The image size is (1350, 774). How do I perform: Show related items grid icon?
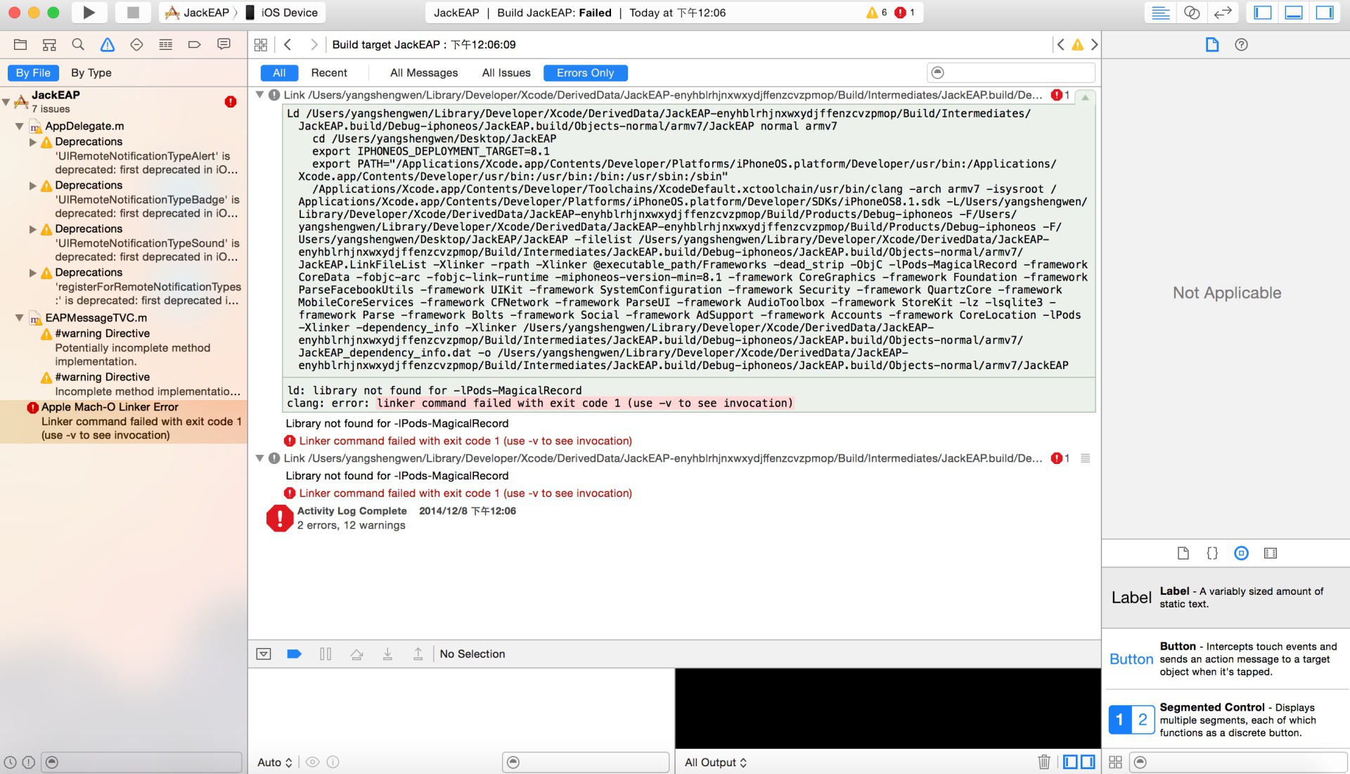[261, 44]
